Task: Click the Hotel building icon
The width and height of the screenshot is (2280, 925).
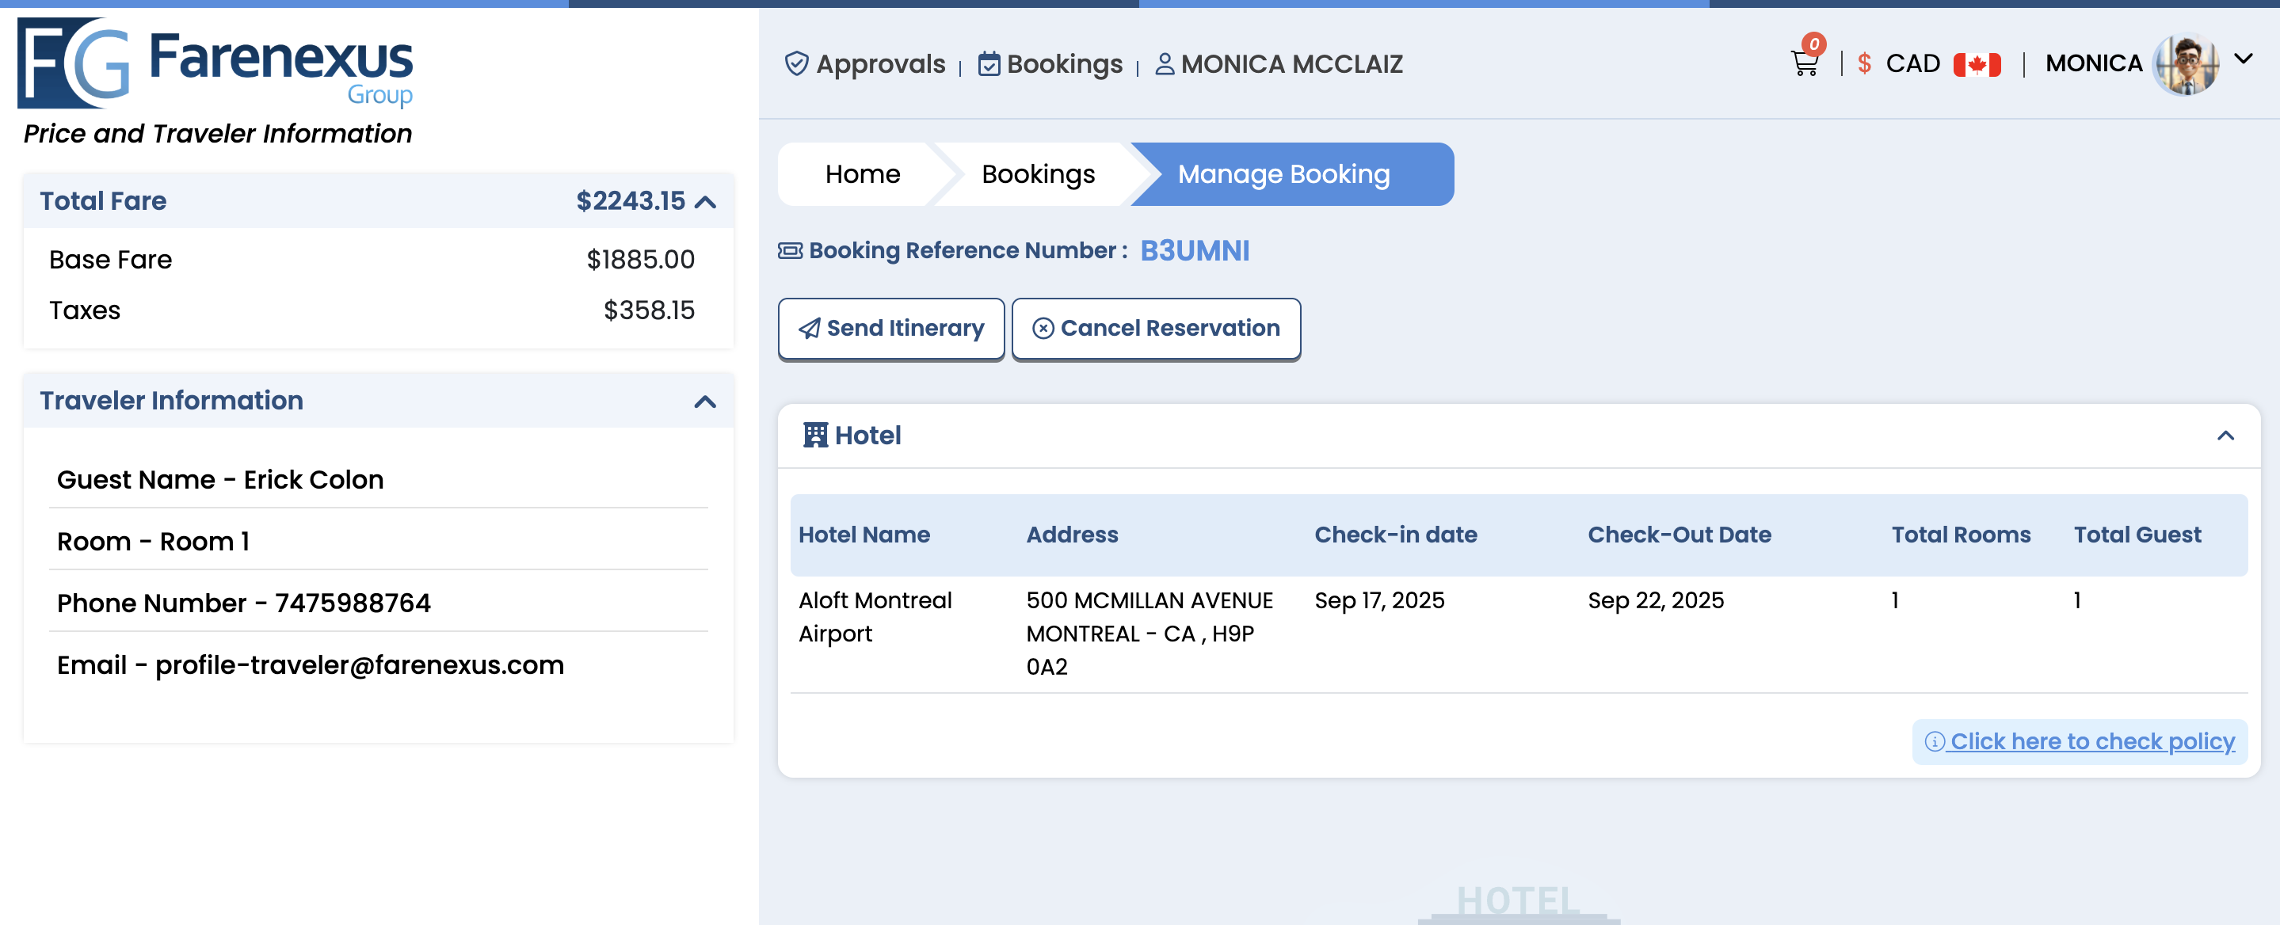Action: point(814,435)
